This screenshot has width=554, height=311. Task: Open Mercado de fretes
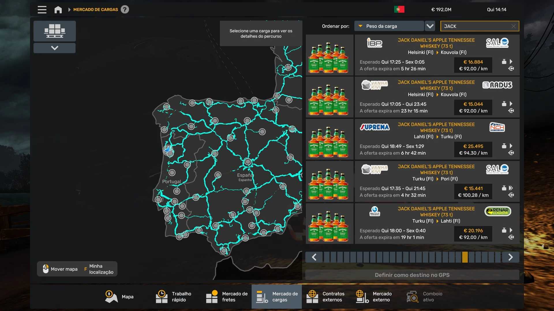227,297
